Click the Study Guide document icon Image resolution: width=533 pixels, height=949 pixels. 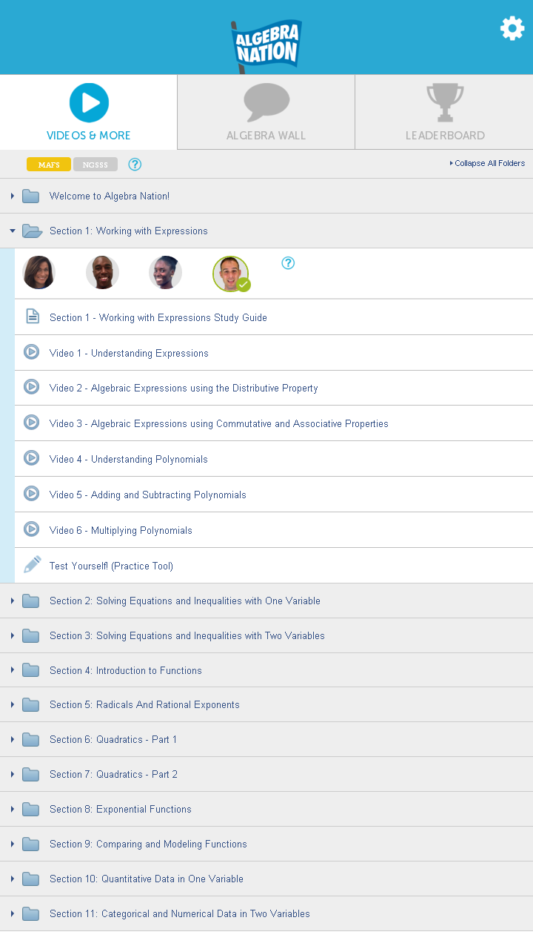click(32, 317)
